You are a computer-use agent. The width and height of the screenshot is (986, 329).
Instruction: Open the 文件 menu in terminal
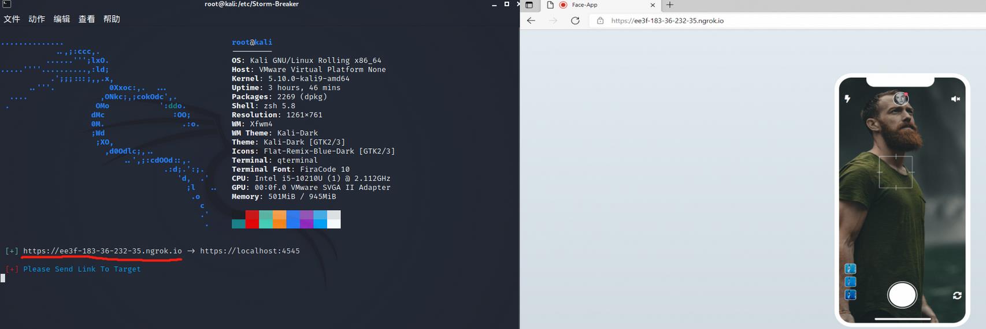pyautogui.click(x=12, y=19)
